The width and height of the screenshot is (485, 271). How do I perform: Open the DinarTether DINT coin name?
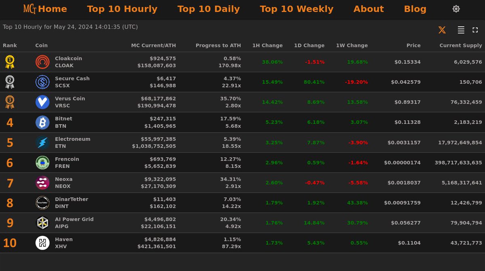pyautogui.click(x=72, y=203)
